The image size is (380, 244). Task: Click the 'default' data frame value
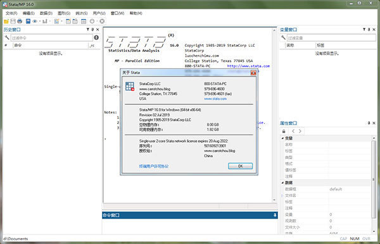click(x=336, y=189)
